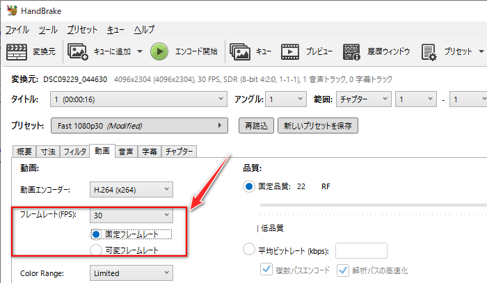Switch to the 動画 tab
This screenshot has width=487, height=283.
[x=102, y=151]
